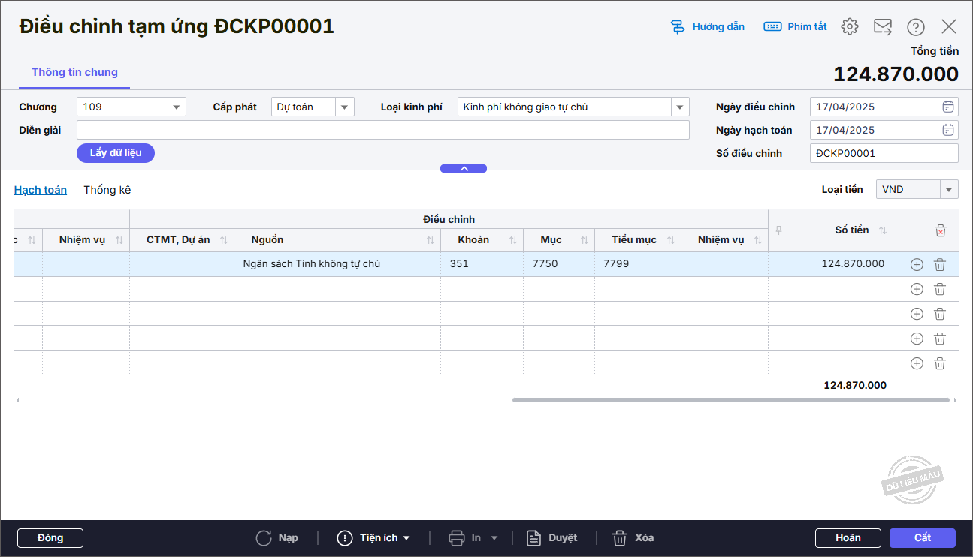Click the Diễn giải text field
Screen dimensions: 973x557
[x=382, y=130]
